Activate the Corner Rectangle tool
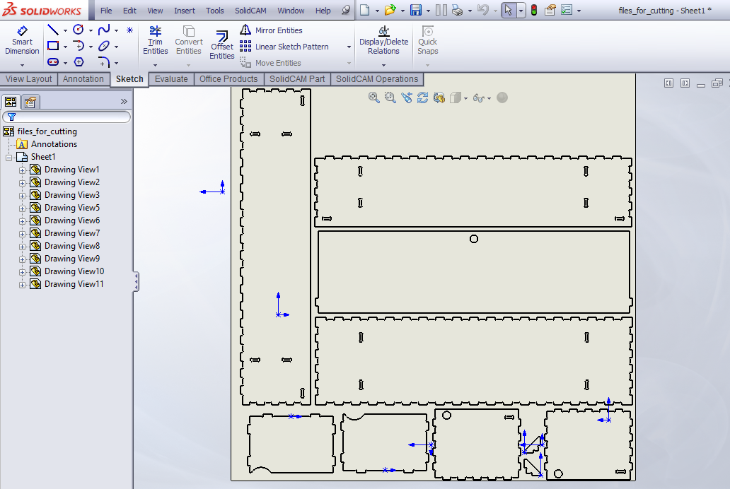This screenshot has width=730, height=489. pos(53,46)
